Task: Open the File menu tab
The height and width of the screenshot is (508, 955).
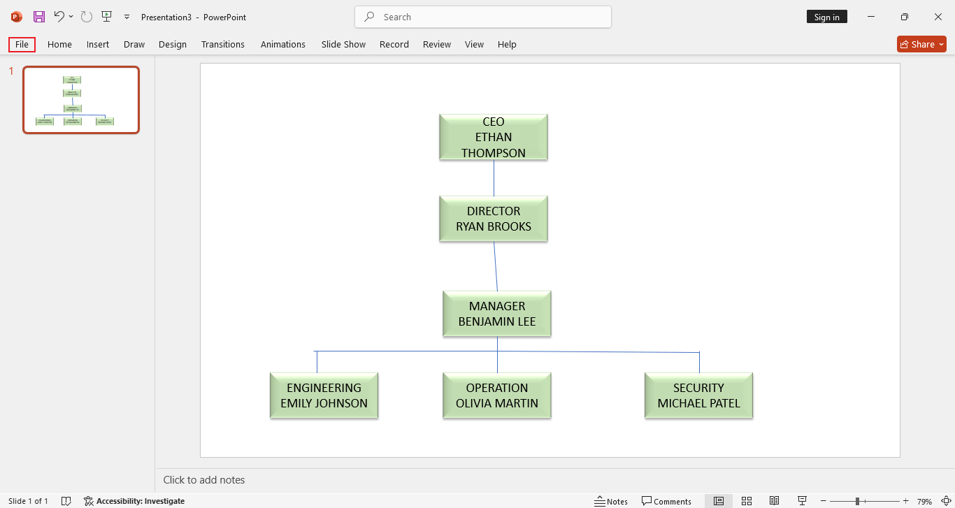Action: tap(22, 44)
